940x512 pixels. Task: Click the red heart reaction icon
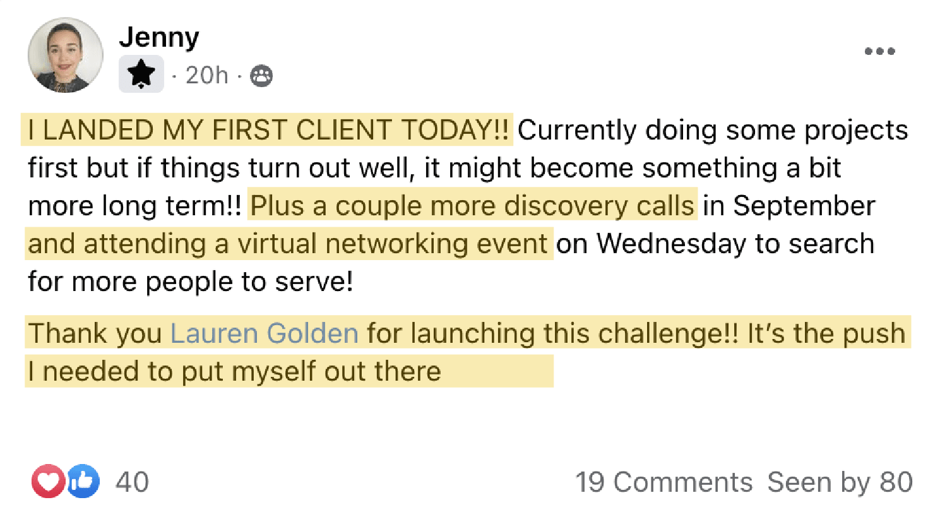pyautogui.click(x=48, y=482)
